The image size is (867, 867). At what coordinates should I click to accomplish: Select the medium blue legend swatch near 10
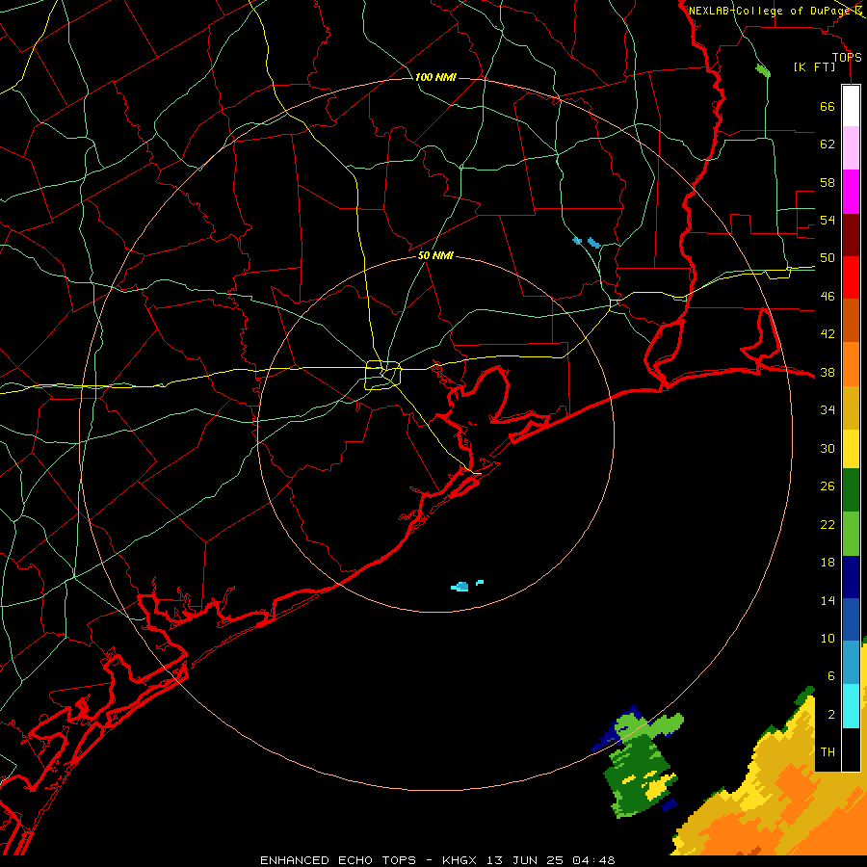coord(851,619)
